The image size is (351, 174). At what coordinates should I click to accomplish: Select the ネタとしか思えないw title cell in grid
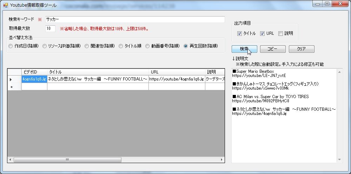tap(98, 79)
